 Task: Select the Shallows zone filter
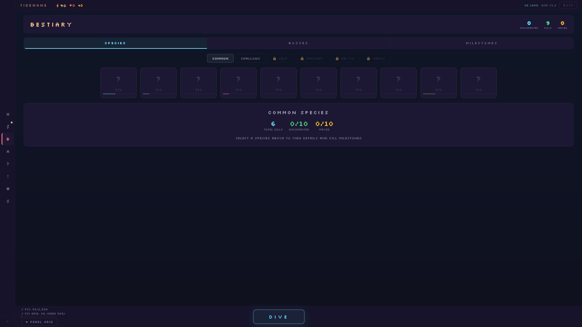click(x=250, y=58)
